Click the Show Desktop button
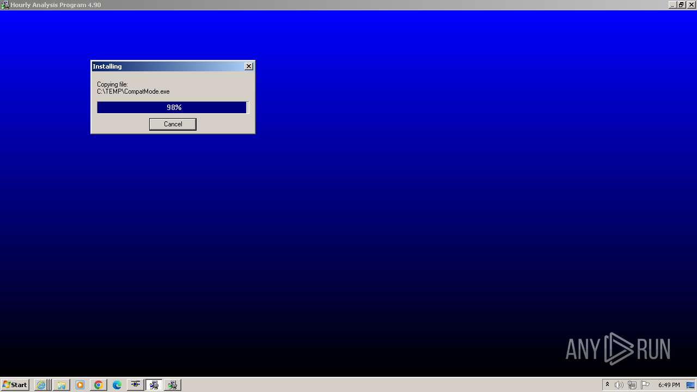 [x=691, y=385]
